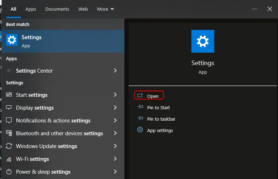The image size is (278, 179).
Task: Expand the Settings Center result chevron
Action: pos(115,71)
